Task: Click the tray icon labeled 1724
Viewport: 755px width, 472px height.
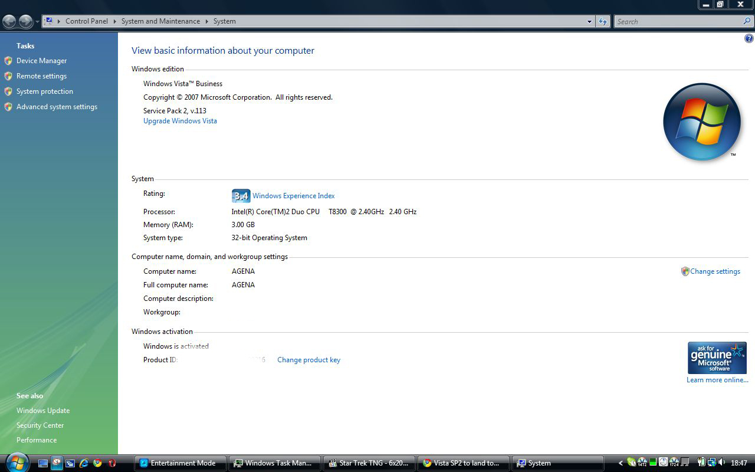Action: (674, 462)
